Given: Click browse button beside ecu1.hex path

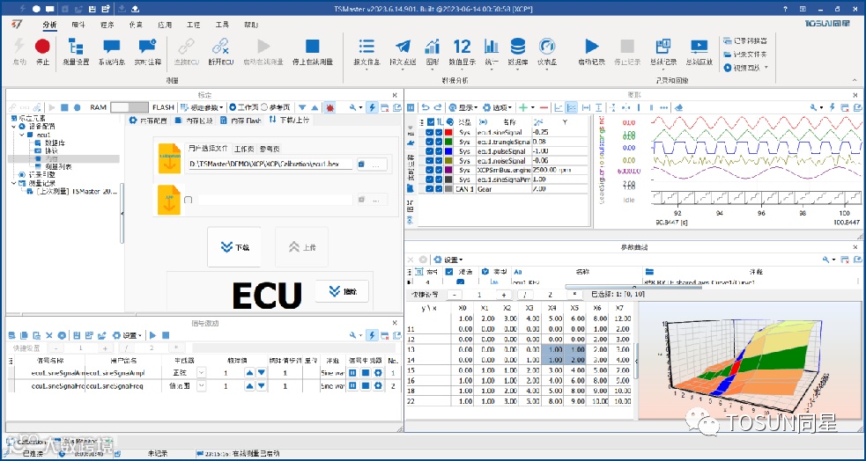Looking at the screenshot, I should 372,165.
